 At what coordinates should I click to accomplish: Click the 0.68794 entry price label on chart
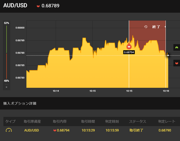click(129, 52)
